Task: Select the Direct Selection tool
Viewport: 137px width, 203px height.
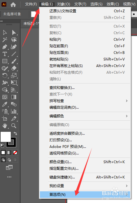Action: point(14,33)
